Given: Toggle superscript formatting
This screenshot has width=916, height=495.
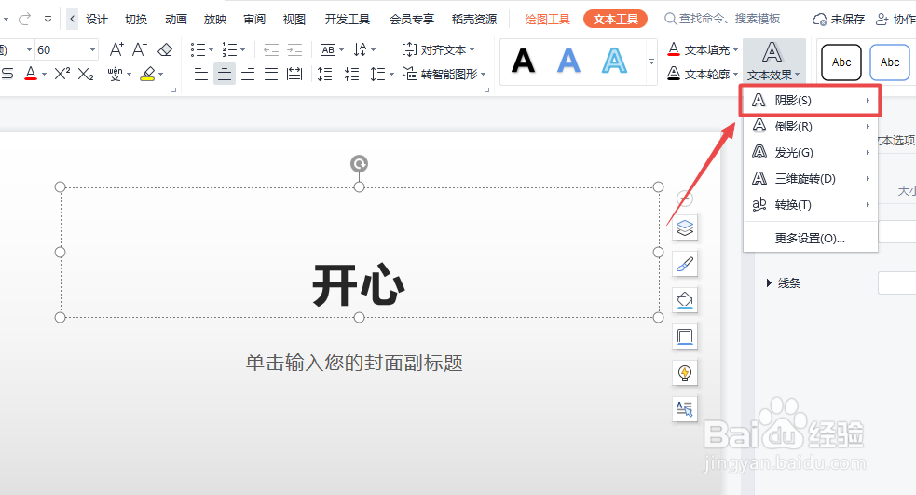Looking at the screenshot, I should pyautogui.click(x=62, y=74).
